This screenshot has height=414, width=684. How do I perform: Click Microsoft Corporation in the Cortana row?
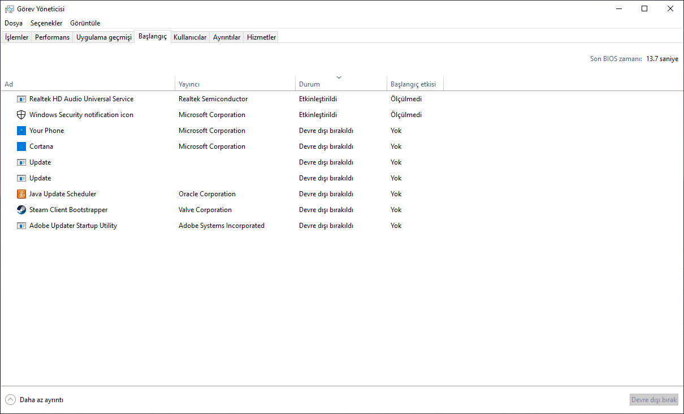(212, 146)
